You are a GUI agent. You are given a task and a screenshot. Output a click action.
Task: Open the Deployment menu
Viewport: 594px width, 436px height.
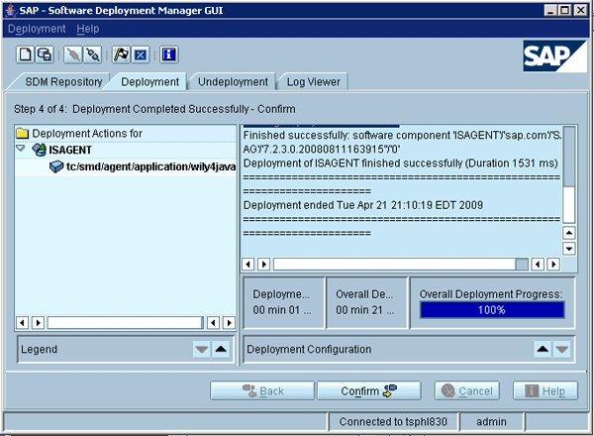(37, 29)
